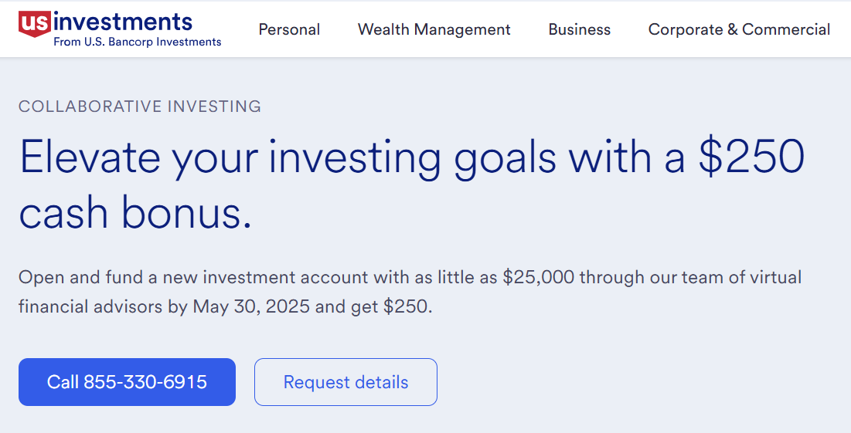Open the Personal menu
851x433 pixels.
[289, 29]
